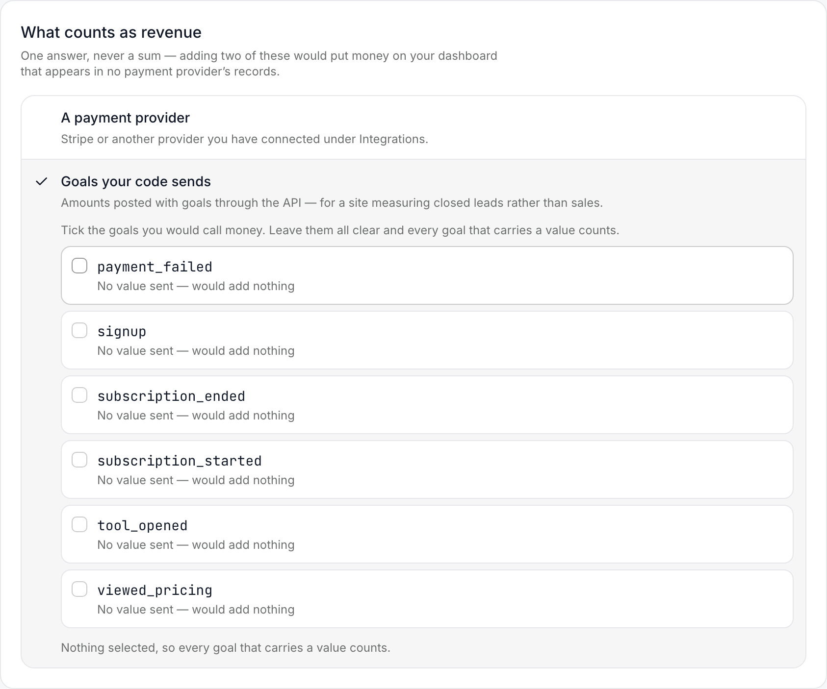Click the "Stripe or another provider" description
827x689 pixels.
click(x=244, y=139)
